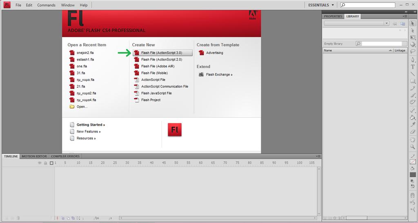Select the Eyedropper tool
Image resolution: width=418 pixels, height=223 pixels.
click(413, 125)
